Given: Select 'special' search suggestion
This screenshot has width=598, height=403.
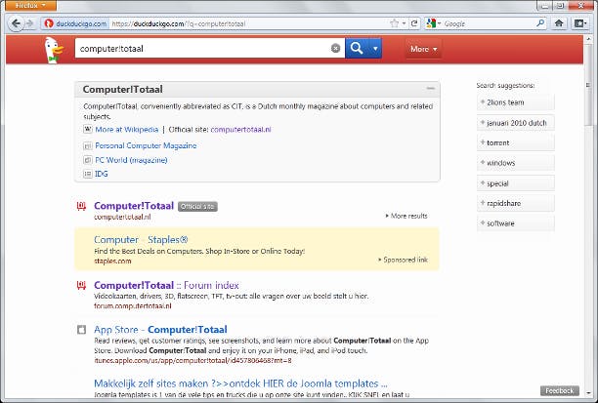Looking at the screenshot, I should (516, 183).
